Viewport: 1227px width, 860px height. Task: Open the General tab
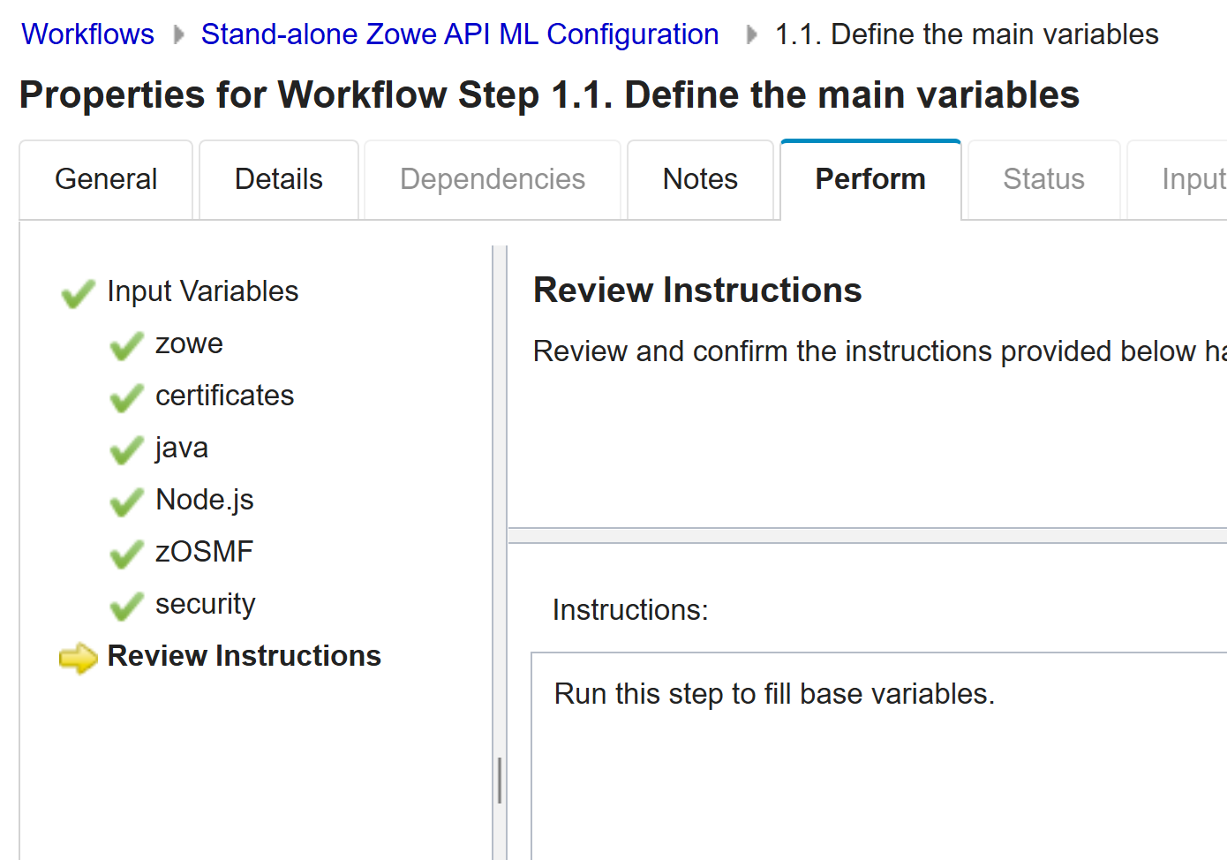(106, 179)
